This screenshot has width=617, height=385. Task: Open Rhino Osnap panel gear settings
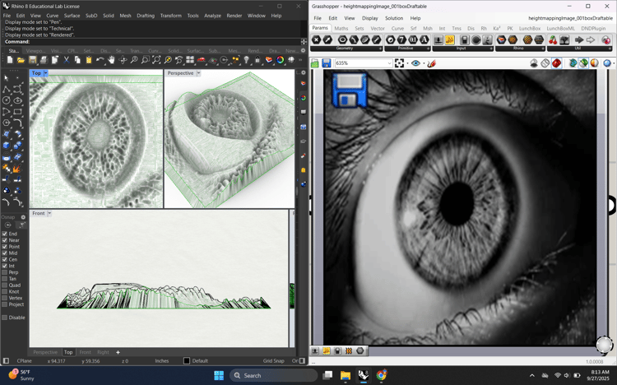(23, 217)
